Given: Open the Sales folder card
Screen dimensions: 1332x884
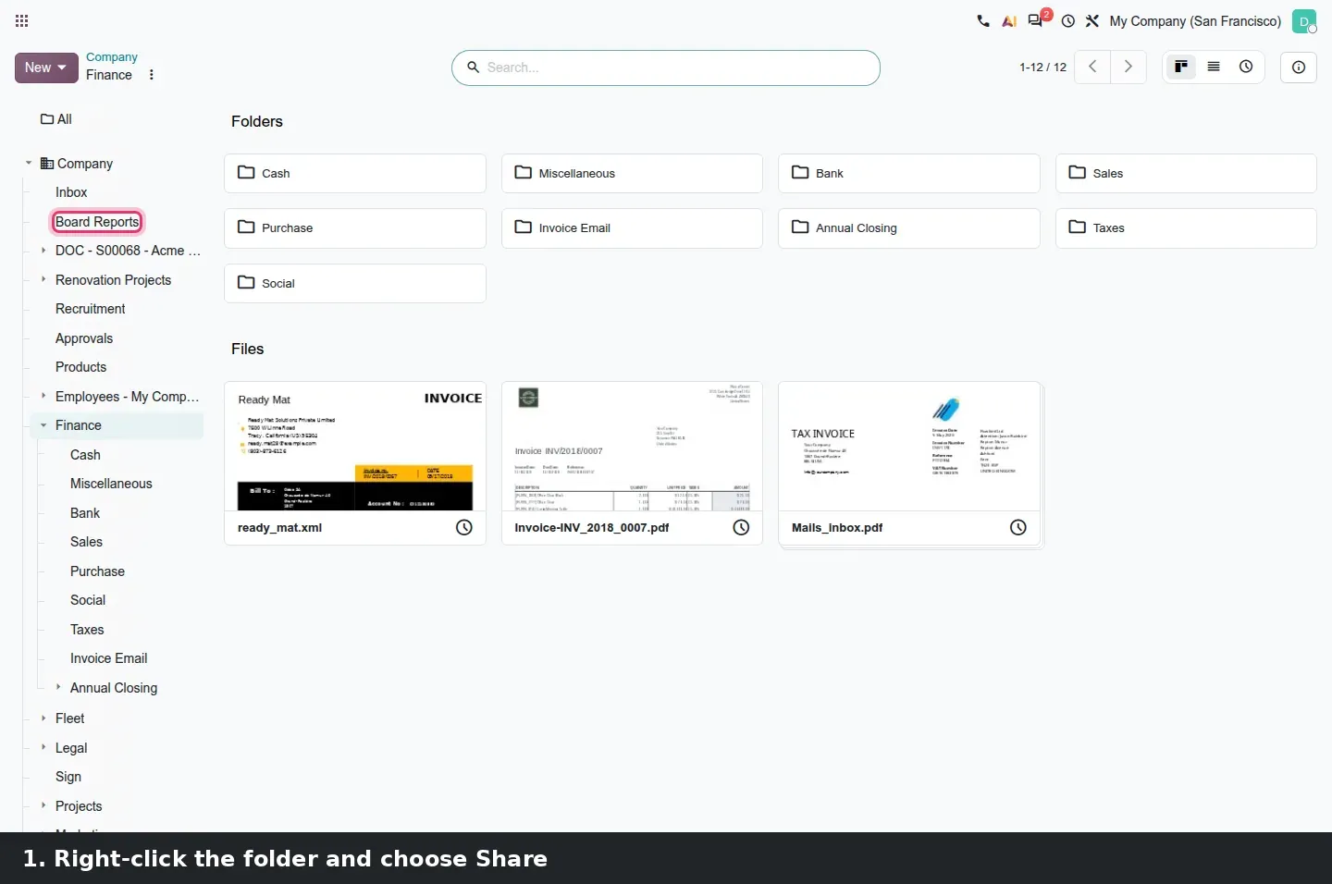Looking at the screenshot, I should pos(1186,173).
